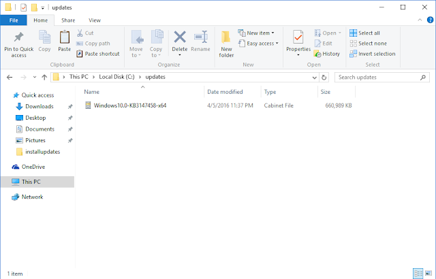
Task: Collapse the ribbon with the chevron
Action: coord(420,20)
